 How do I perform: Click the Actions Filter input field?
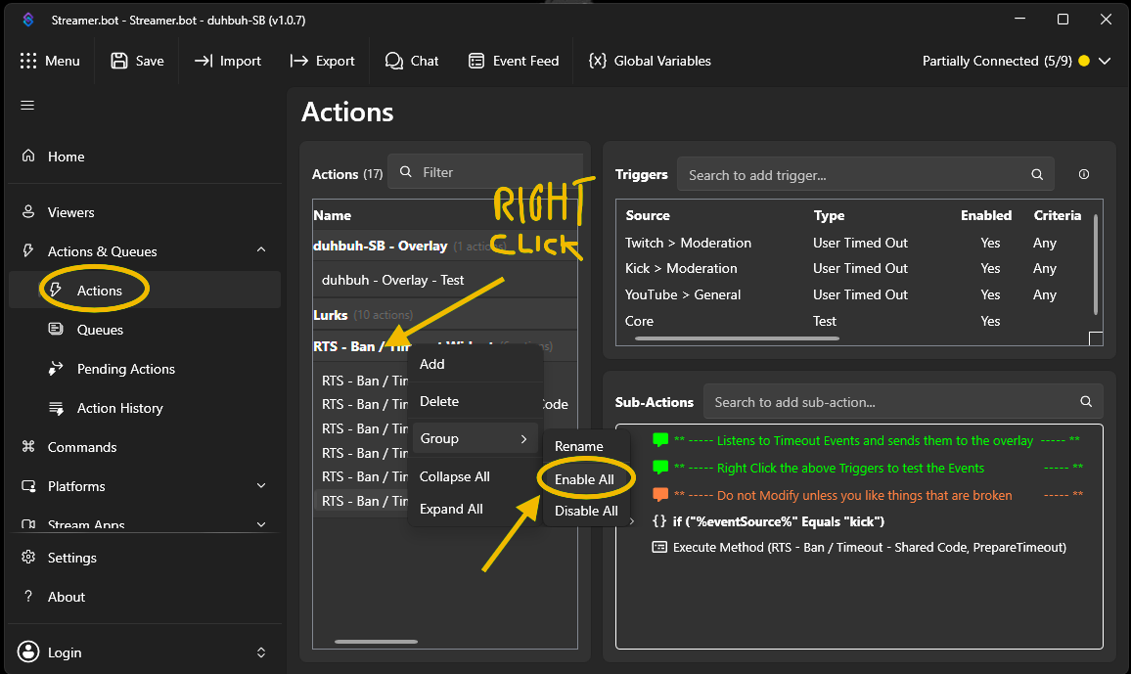click(x=485, y=172)
